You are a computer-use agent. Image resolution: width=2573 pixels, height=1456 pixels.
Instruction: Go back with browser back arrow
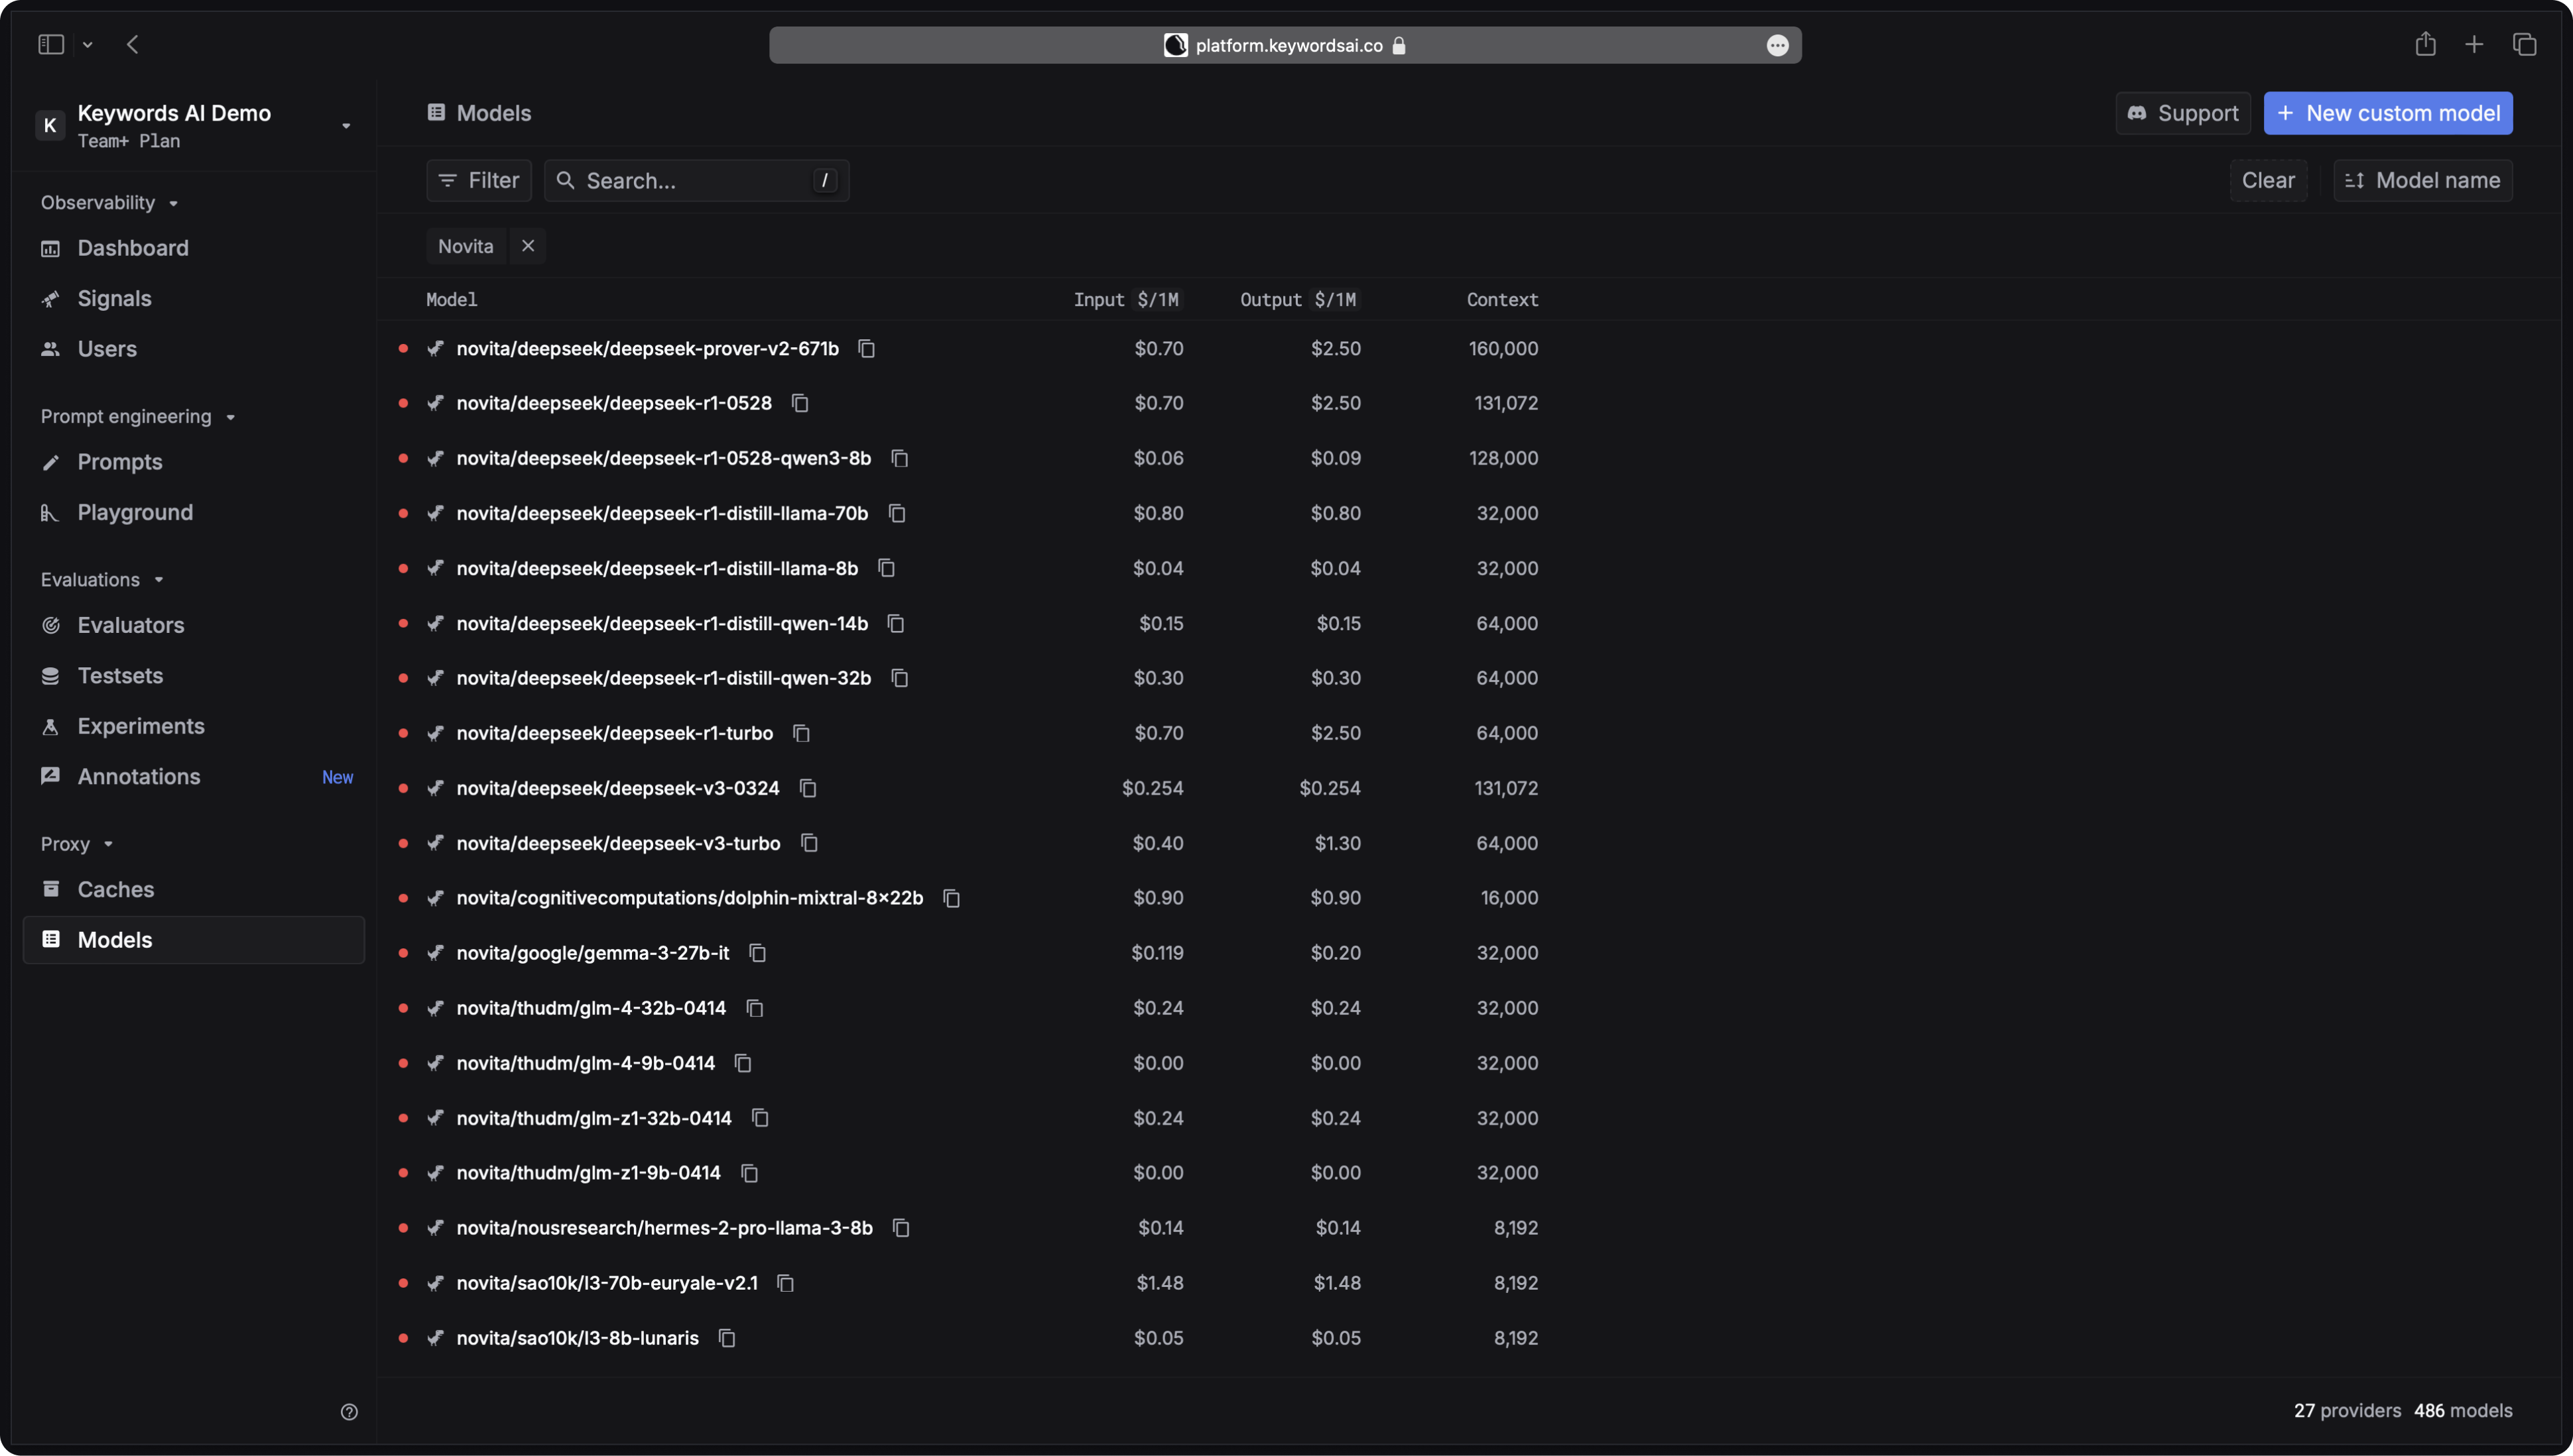click(x=133, y=44)
